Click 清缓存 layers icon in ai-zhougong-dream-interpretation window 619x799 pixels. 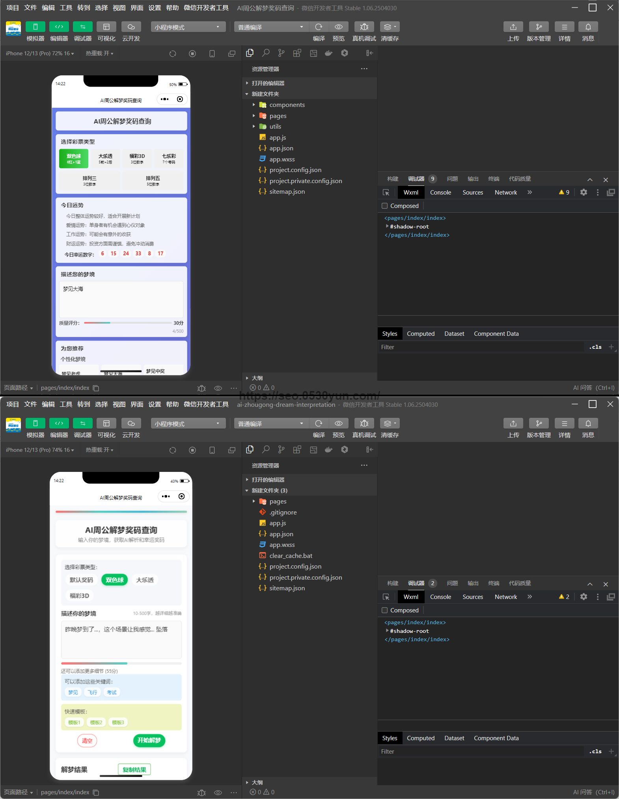[x=390, y=423]
